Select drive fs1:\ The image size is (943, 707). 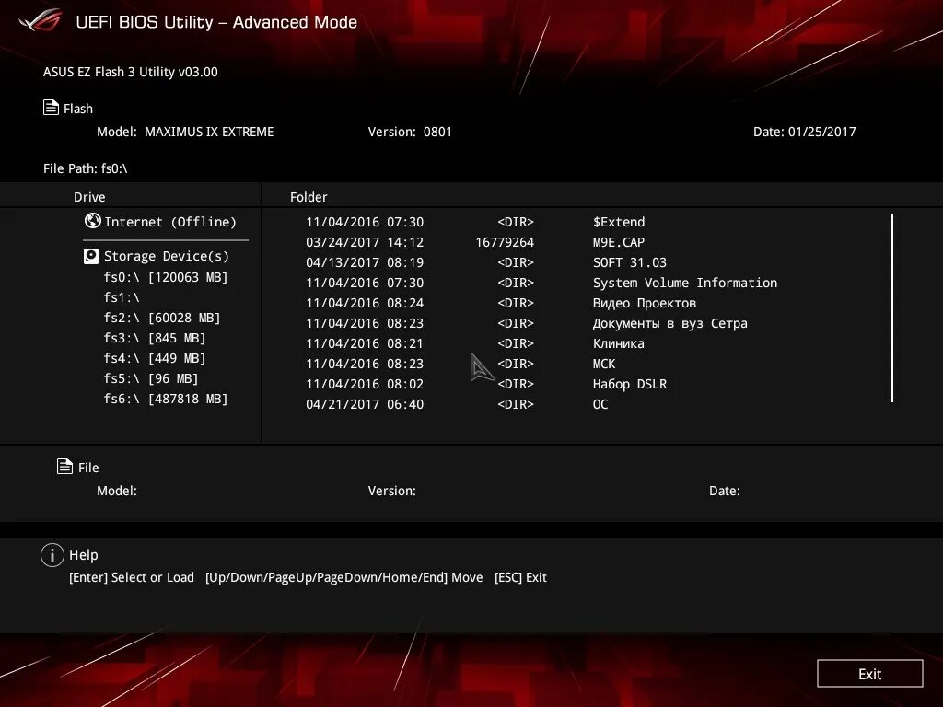[x=122, y=297]
